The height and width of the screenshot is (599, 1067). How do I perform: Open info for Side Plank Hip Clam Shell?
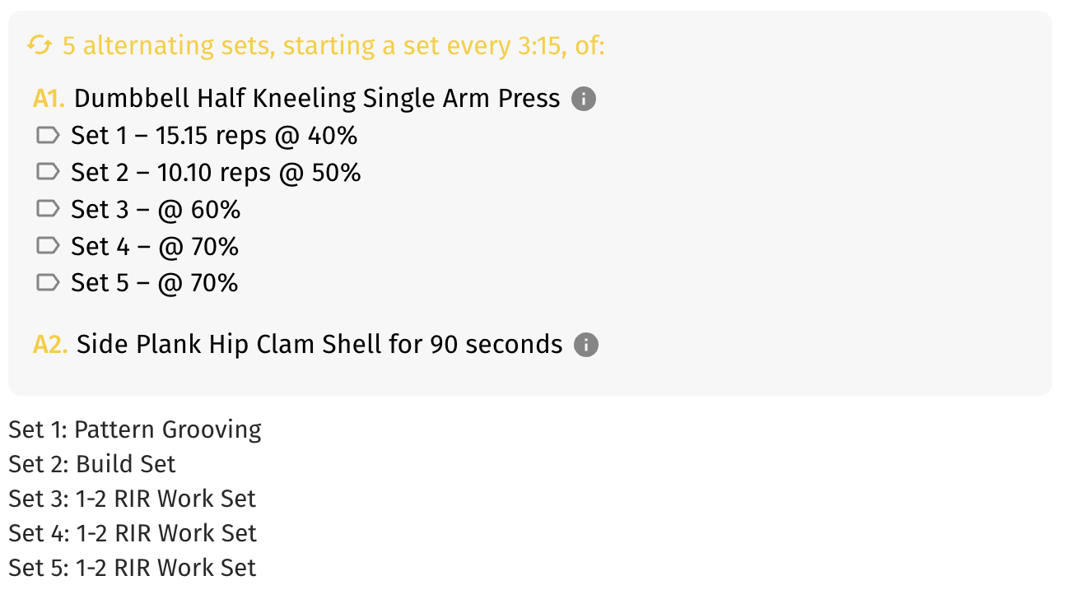(x=586, y=345)
